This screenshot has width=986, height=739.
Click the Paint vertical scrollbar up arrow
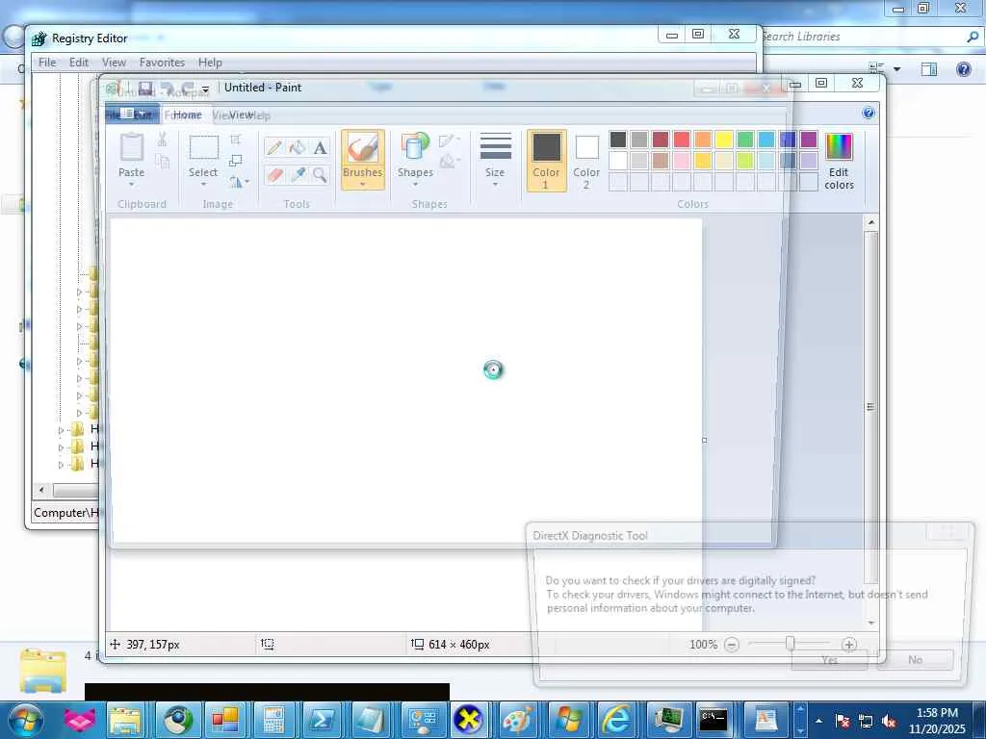(870, 222)
